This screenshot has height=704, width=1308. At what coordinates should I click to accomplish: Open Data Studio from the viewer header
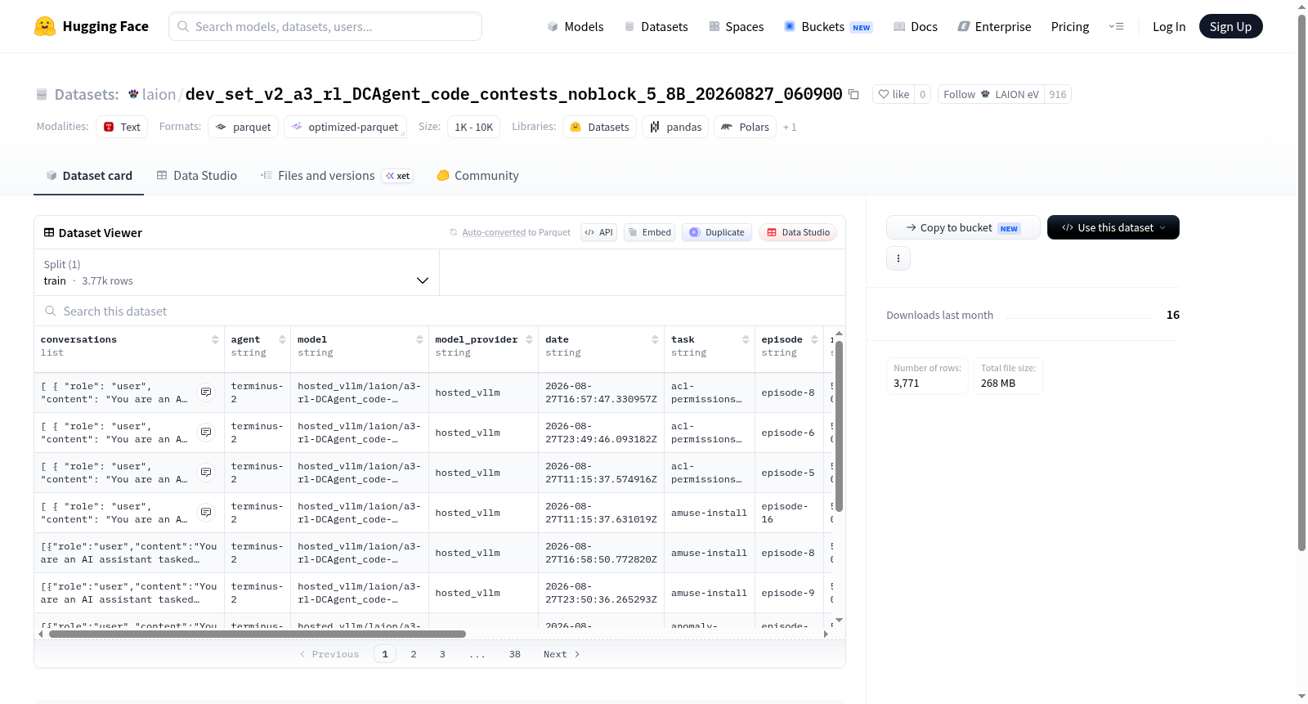click(x=798, y=232)
